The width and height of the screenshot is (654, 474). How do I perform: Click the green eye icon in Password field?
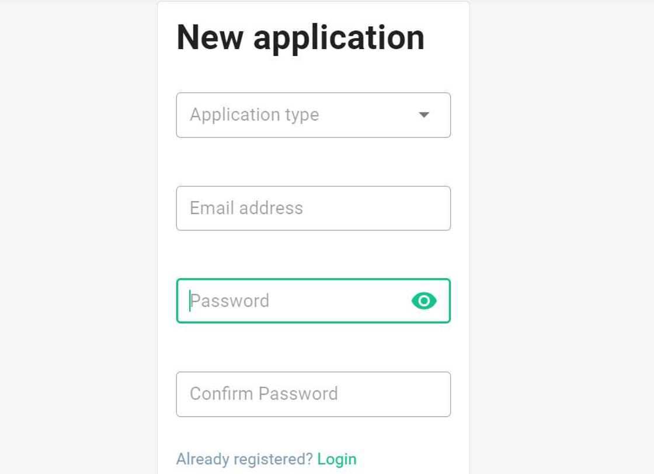[425, 300]
